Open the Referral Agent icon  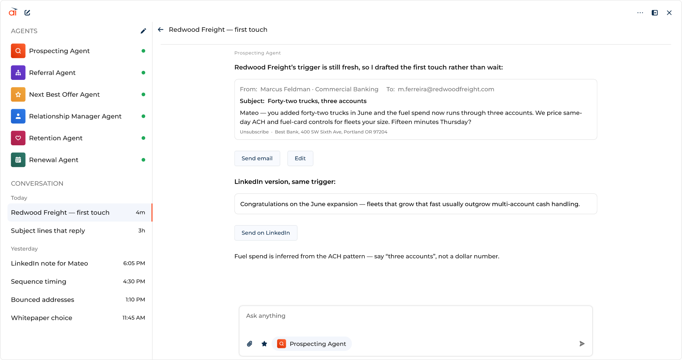(18, 73)
